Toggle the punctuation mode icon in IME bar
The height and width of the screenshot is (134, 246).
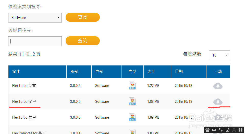click(220, 130)
